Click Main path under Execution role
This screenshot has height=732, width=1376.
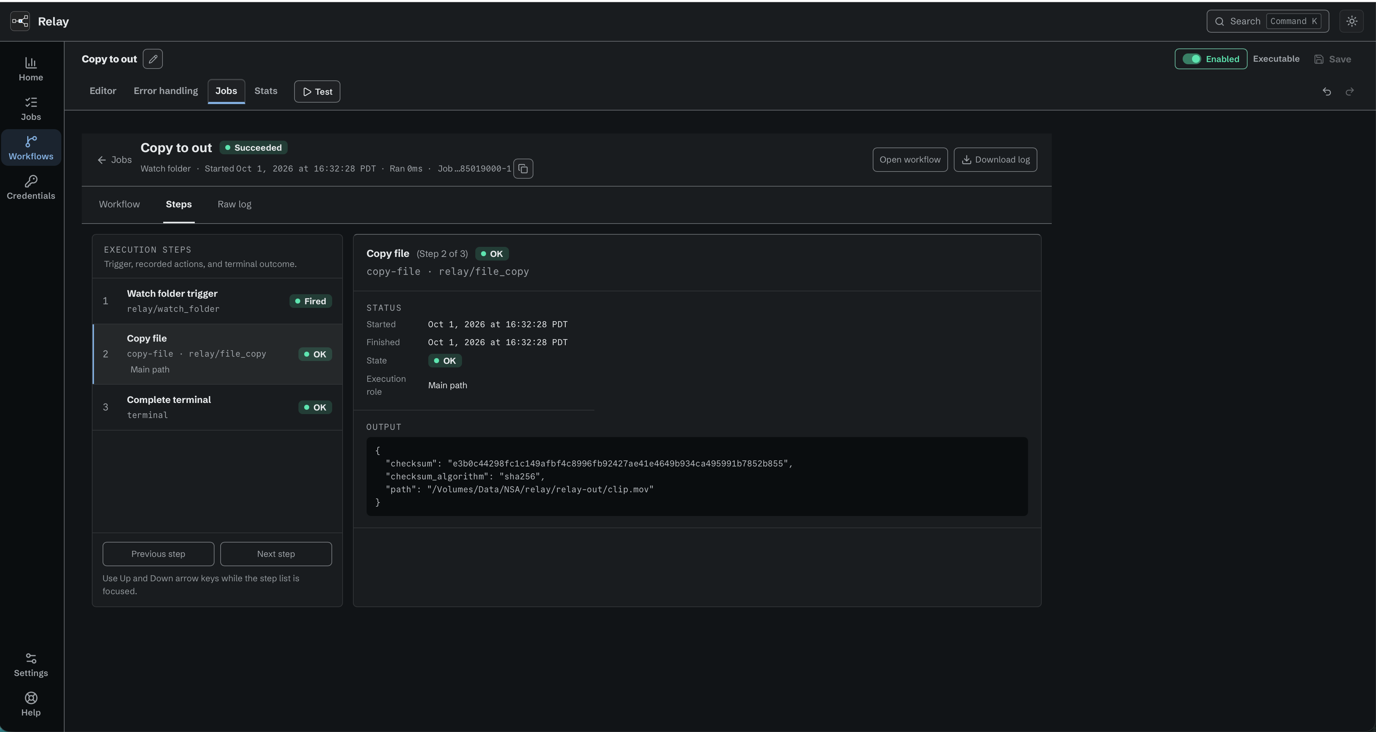click(448, 385)
